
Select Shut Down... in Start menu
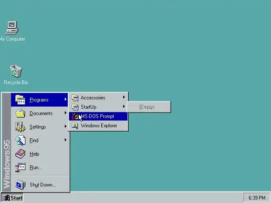pyautogui.click(x=39, y=185)
